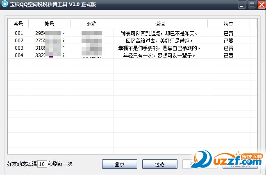
Task: Select row 003 in the list
Action: 19,48
